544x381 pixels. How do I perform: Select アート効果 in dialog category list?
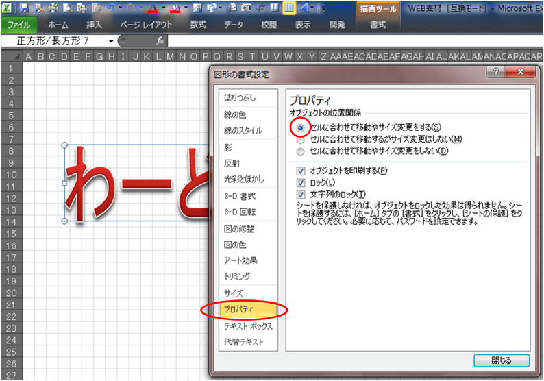(249, 260)
